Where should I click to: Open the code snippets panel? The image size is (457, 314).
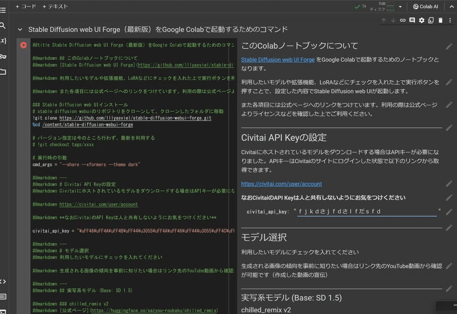coord(3,282)
